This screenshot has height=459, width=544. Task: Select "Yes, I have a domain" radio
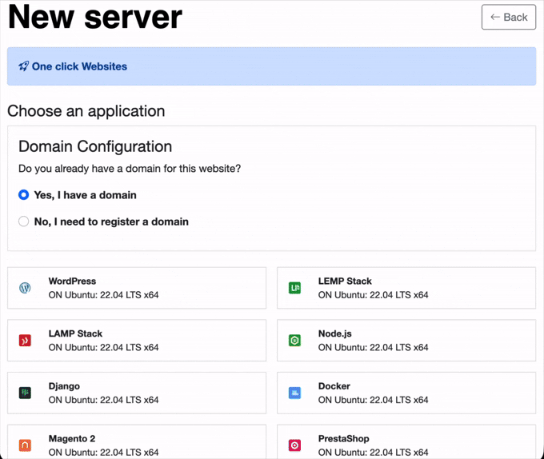[23, 195]
